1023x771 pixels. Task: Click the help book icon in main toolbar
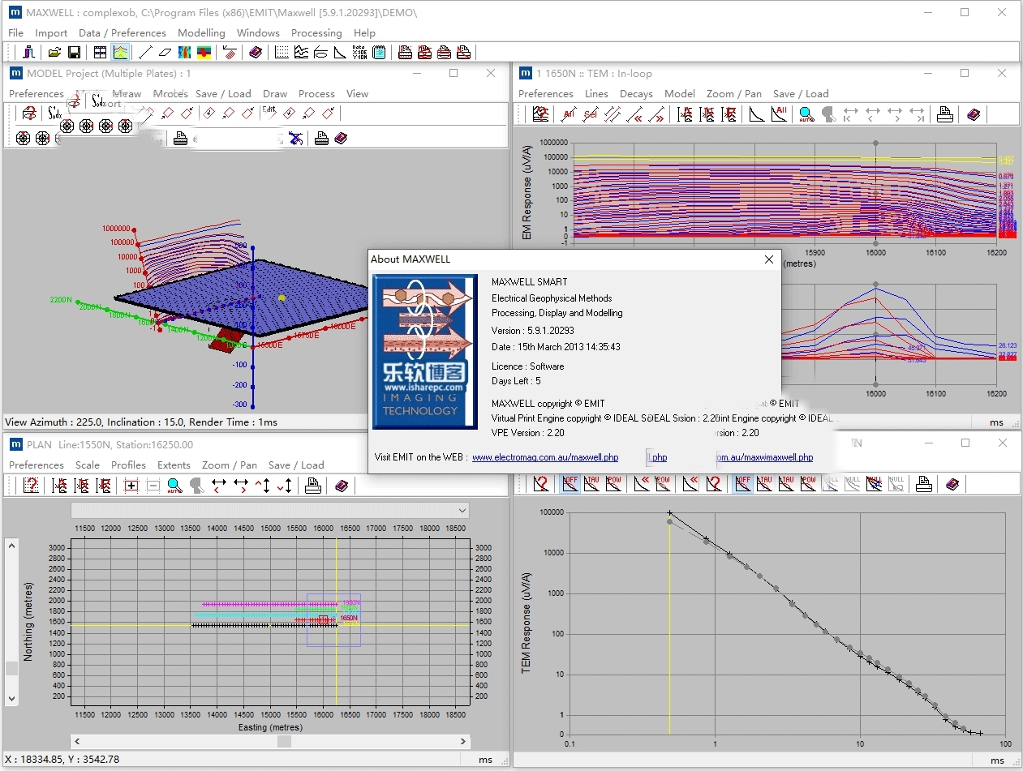256,53
